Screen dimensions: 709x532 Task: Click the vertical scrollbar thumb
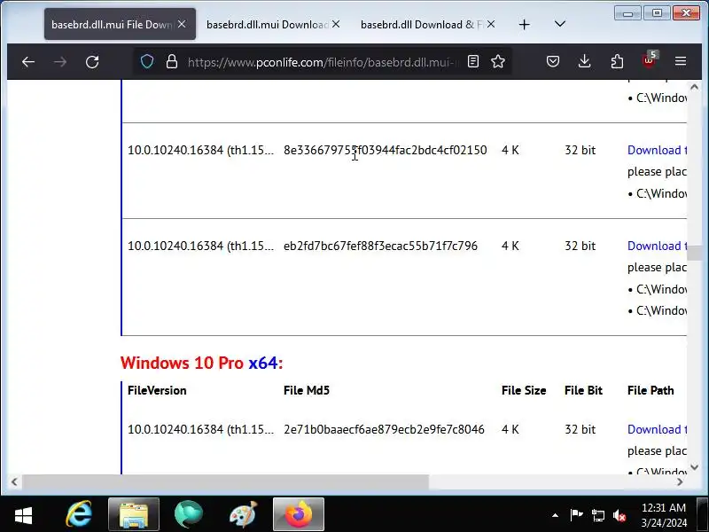tap(694, 253)
